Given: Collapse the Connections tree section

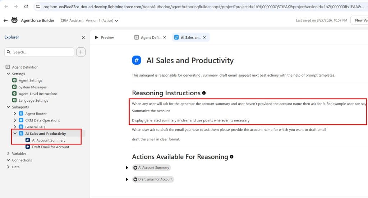Looking at the screenshot, I should coord(9,160).
